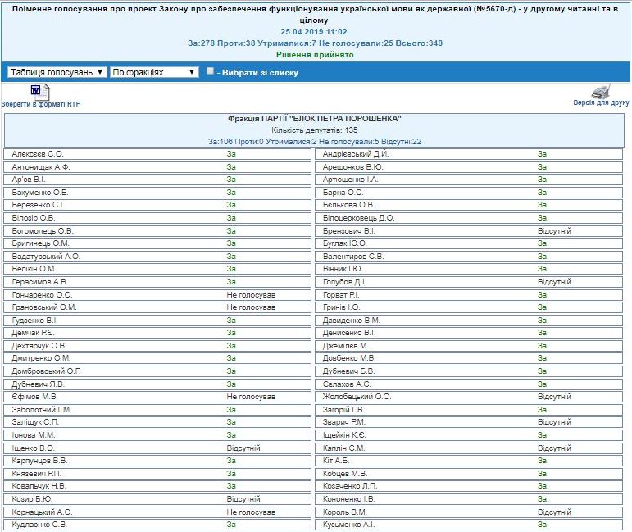
Task: Select deputy name 'Велікін О.М.'
Action: click(x=34, y=268)
